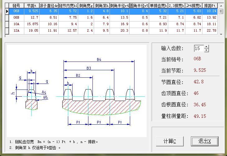Click the row pitch cell 18.11
This screenshot has width=227, height=156.
point(210,24)
